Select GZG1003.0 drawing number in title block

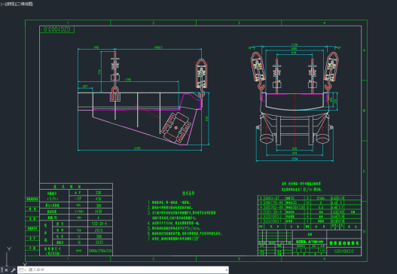pyautogui.click(x=344, y=251)
